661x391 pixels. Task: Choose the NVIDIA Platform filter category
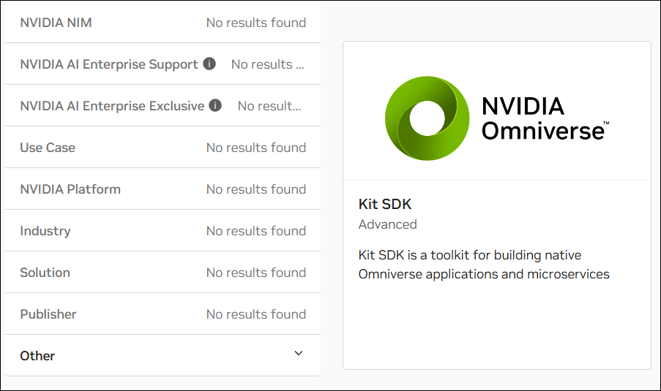click(163, 189)
